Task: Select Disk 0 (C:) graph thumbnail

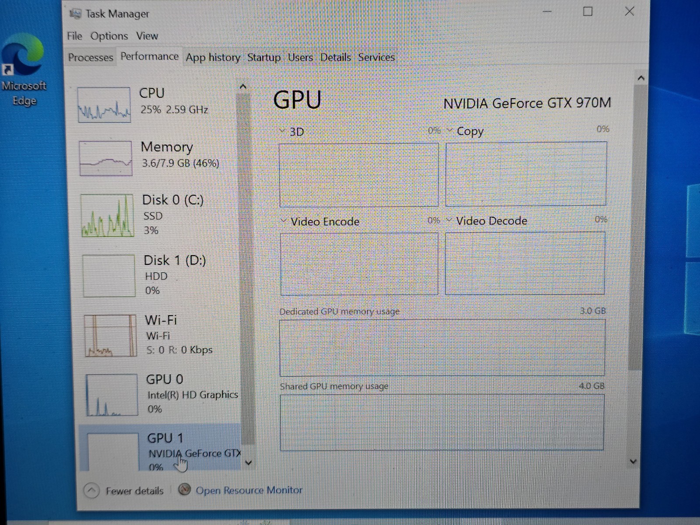Action: pos(107,215)
